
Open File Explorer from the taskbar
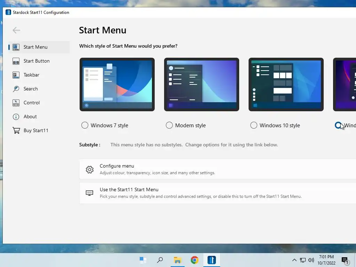(x=177, y=260)
